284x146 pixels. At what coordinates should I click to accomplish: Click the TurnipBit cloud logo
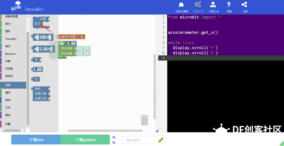16,6
